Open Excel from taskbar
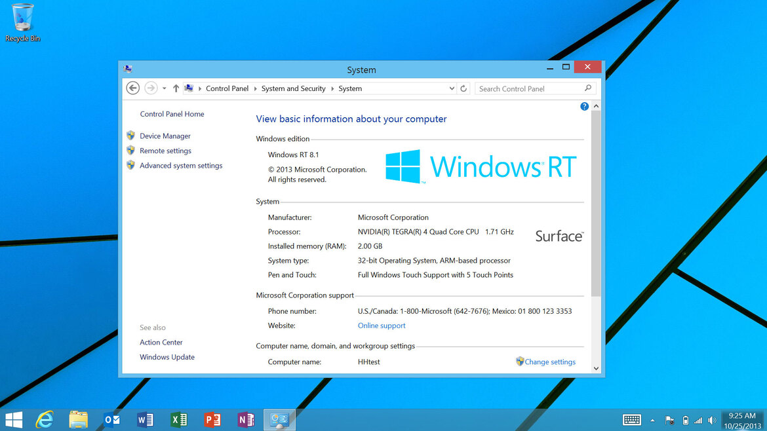This screenshot has width=767, height=431. click(x=179, y=420)
